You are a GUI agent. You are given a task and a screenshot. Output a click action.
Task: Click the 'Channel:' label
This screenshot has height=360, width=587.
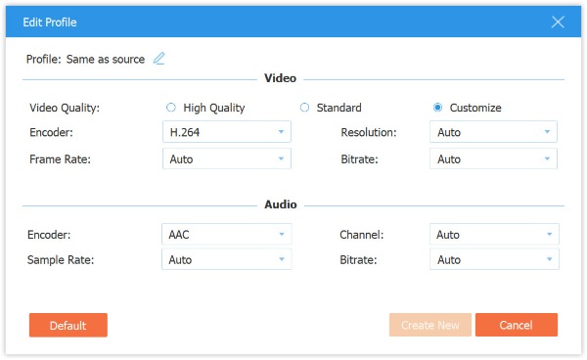pyautogui.click(x=362, y=235)
